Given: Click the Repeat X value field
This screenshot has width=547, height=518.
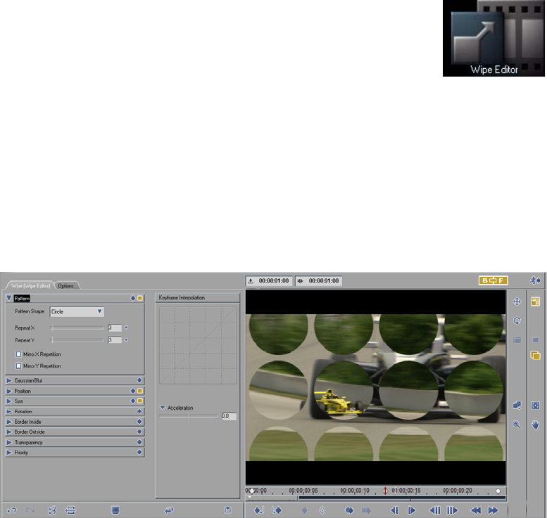Looking at the screenshot, I should pos(115,328).
